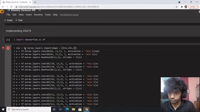Click the Chrome Update button
Screen dimensions: 200x112
193,7
